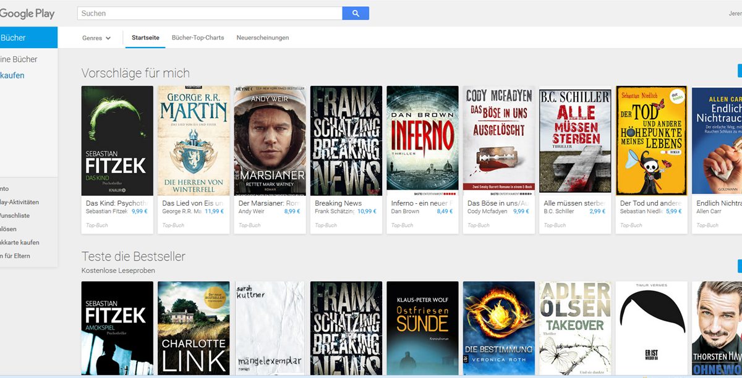Click the 8,49 € price of Inferno

[x=445, y=211]
